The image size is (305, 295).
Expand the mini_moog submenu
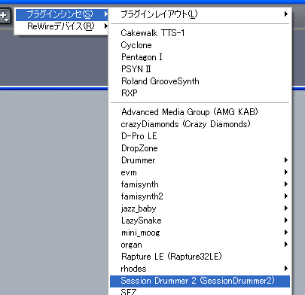200,233
